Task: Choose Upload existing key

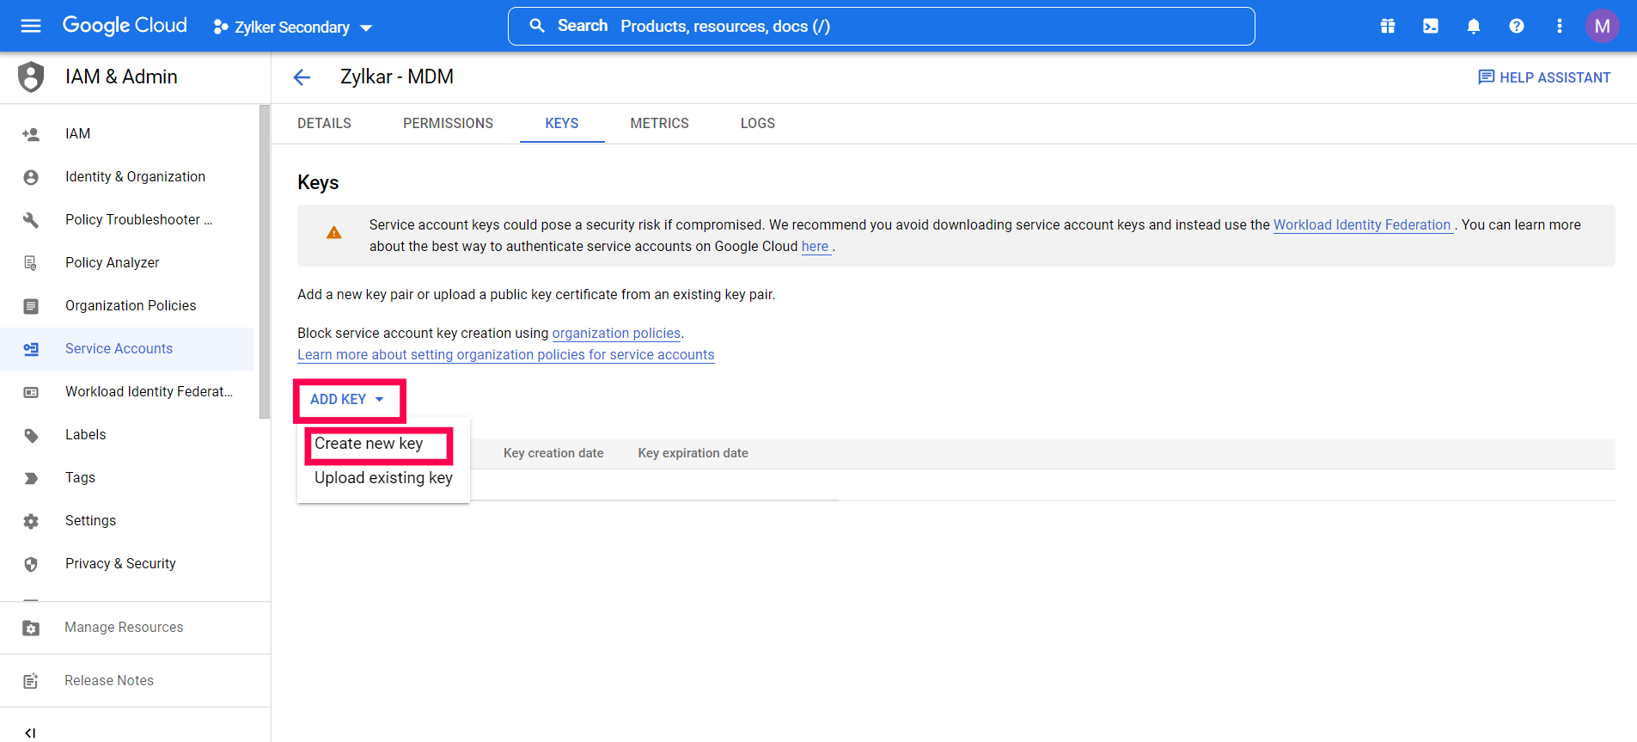Action: click(x=383, y=478)
